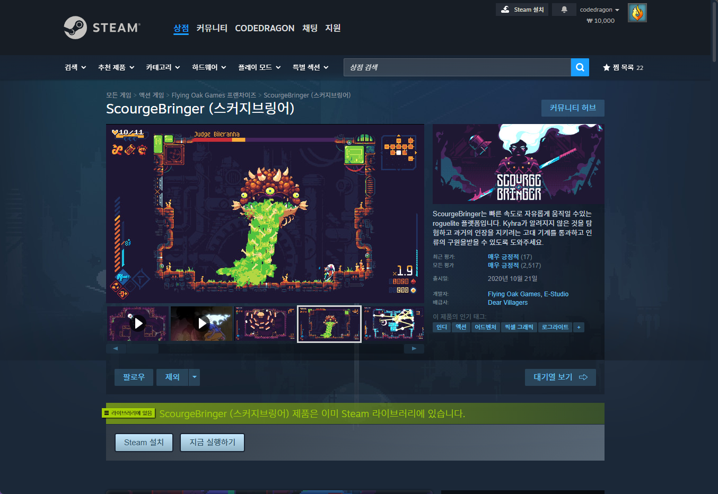Open the dropdown arrow next to 제외
The height and width of the screenshot is (494, 718).
tap(195, 377)
